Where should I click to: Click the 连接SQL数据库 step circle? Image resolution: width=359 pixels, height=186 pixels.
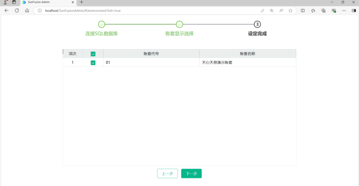102,24
